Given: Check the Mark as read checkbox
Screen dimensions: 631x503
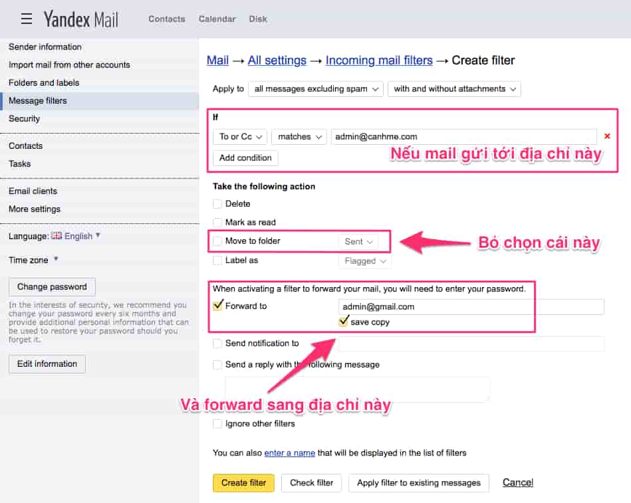Looking at the screenshot, I should (217, 222).
